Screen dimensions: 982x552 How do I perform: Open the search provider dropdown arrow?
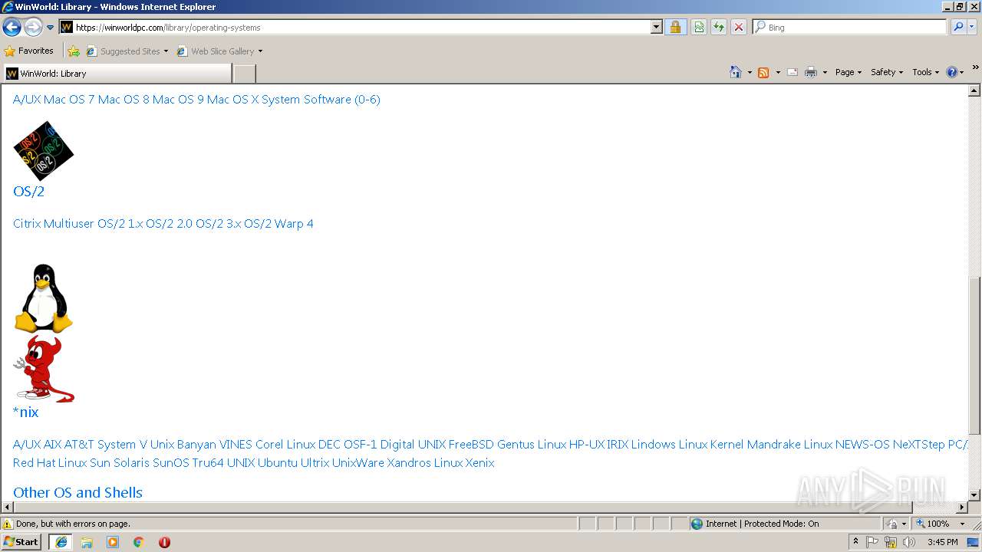click(x=972, y=27)
